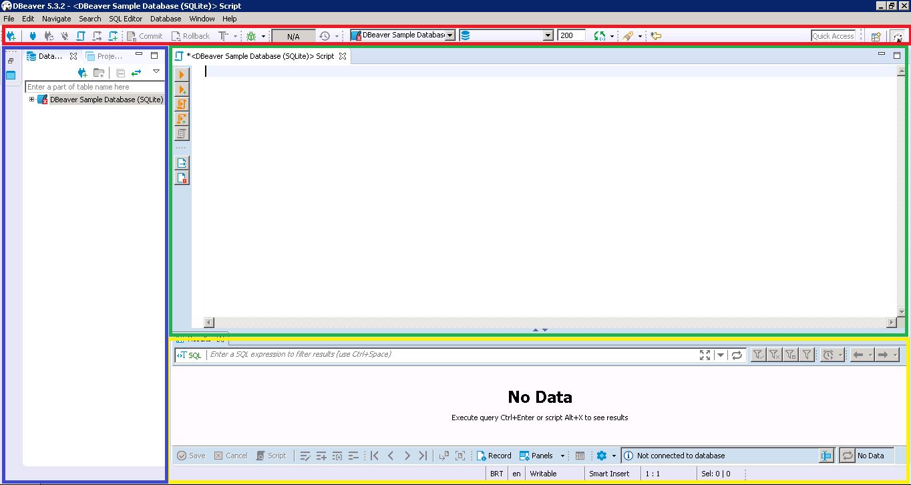Click the result set max rows field showing 200

(x=572, y=35)
